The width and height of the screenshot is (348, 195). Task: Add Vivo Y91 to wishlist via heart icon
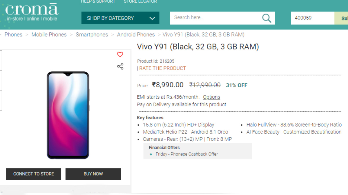120,54
